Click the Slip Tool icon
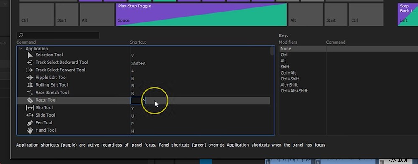The width and height of the screenshot is (418, 164). click(x=30, y=108)
